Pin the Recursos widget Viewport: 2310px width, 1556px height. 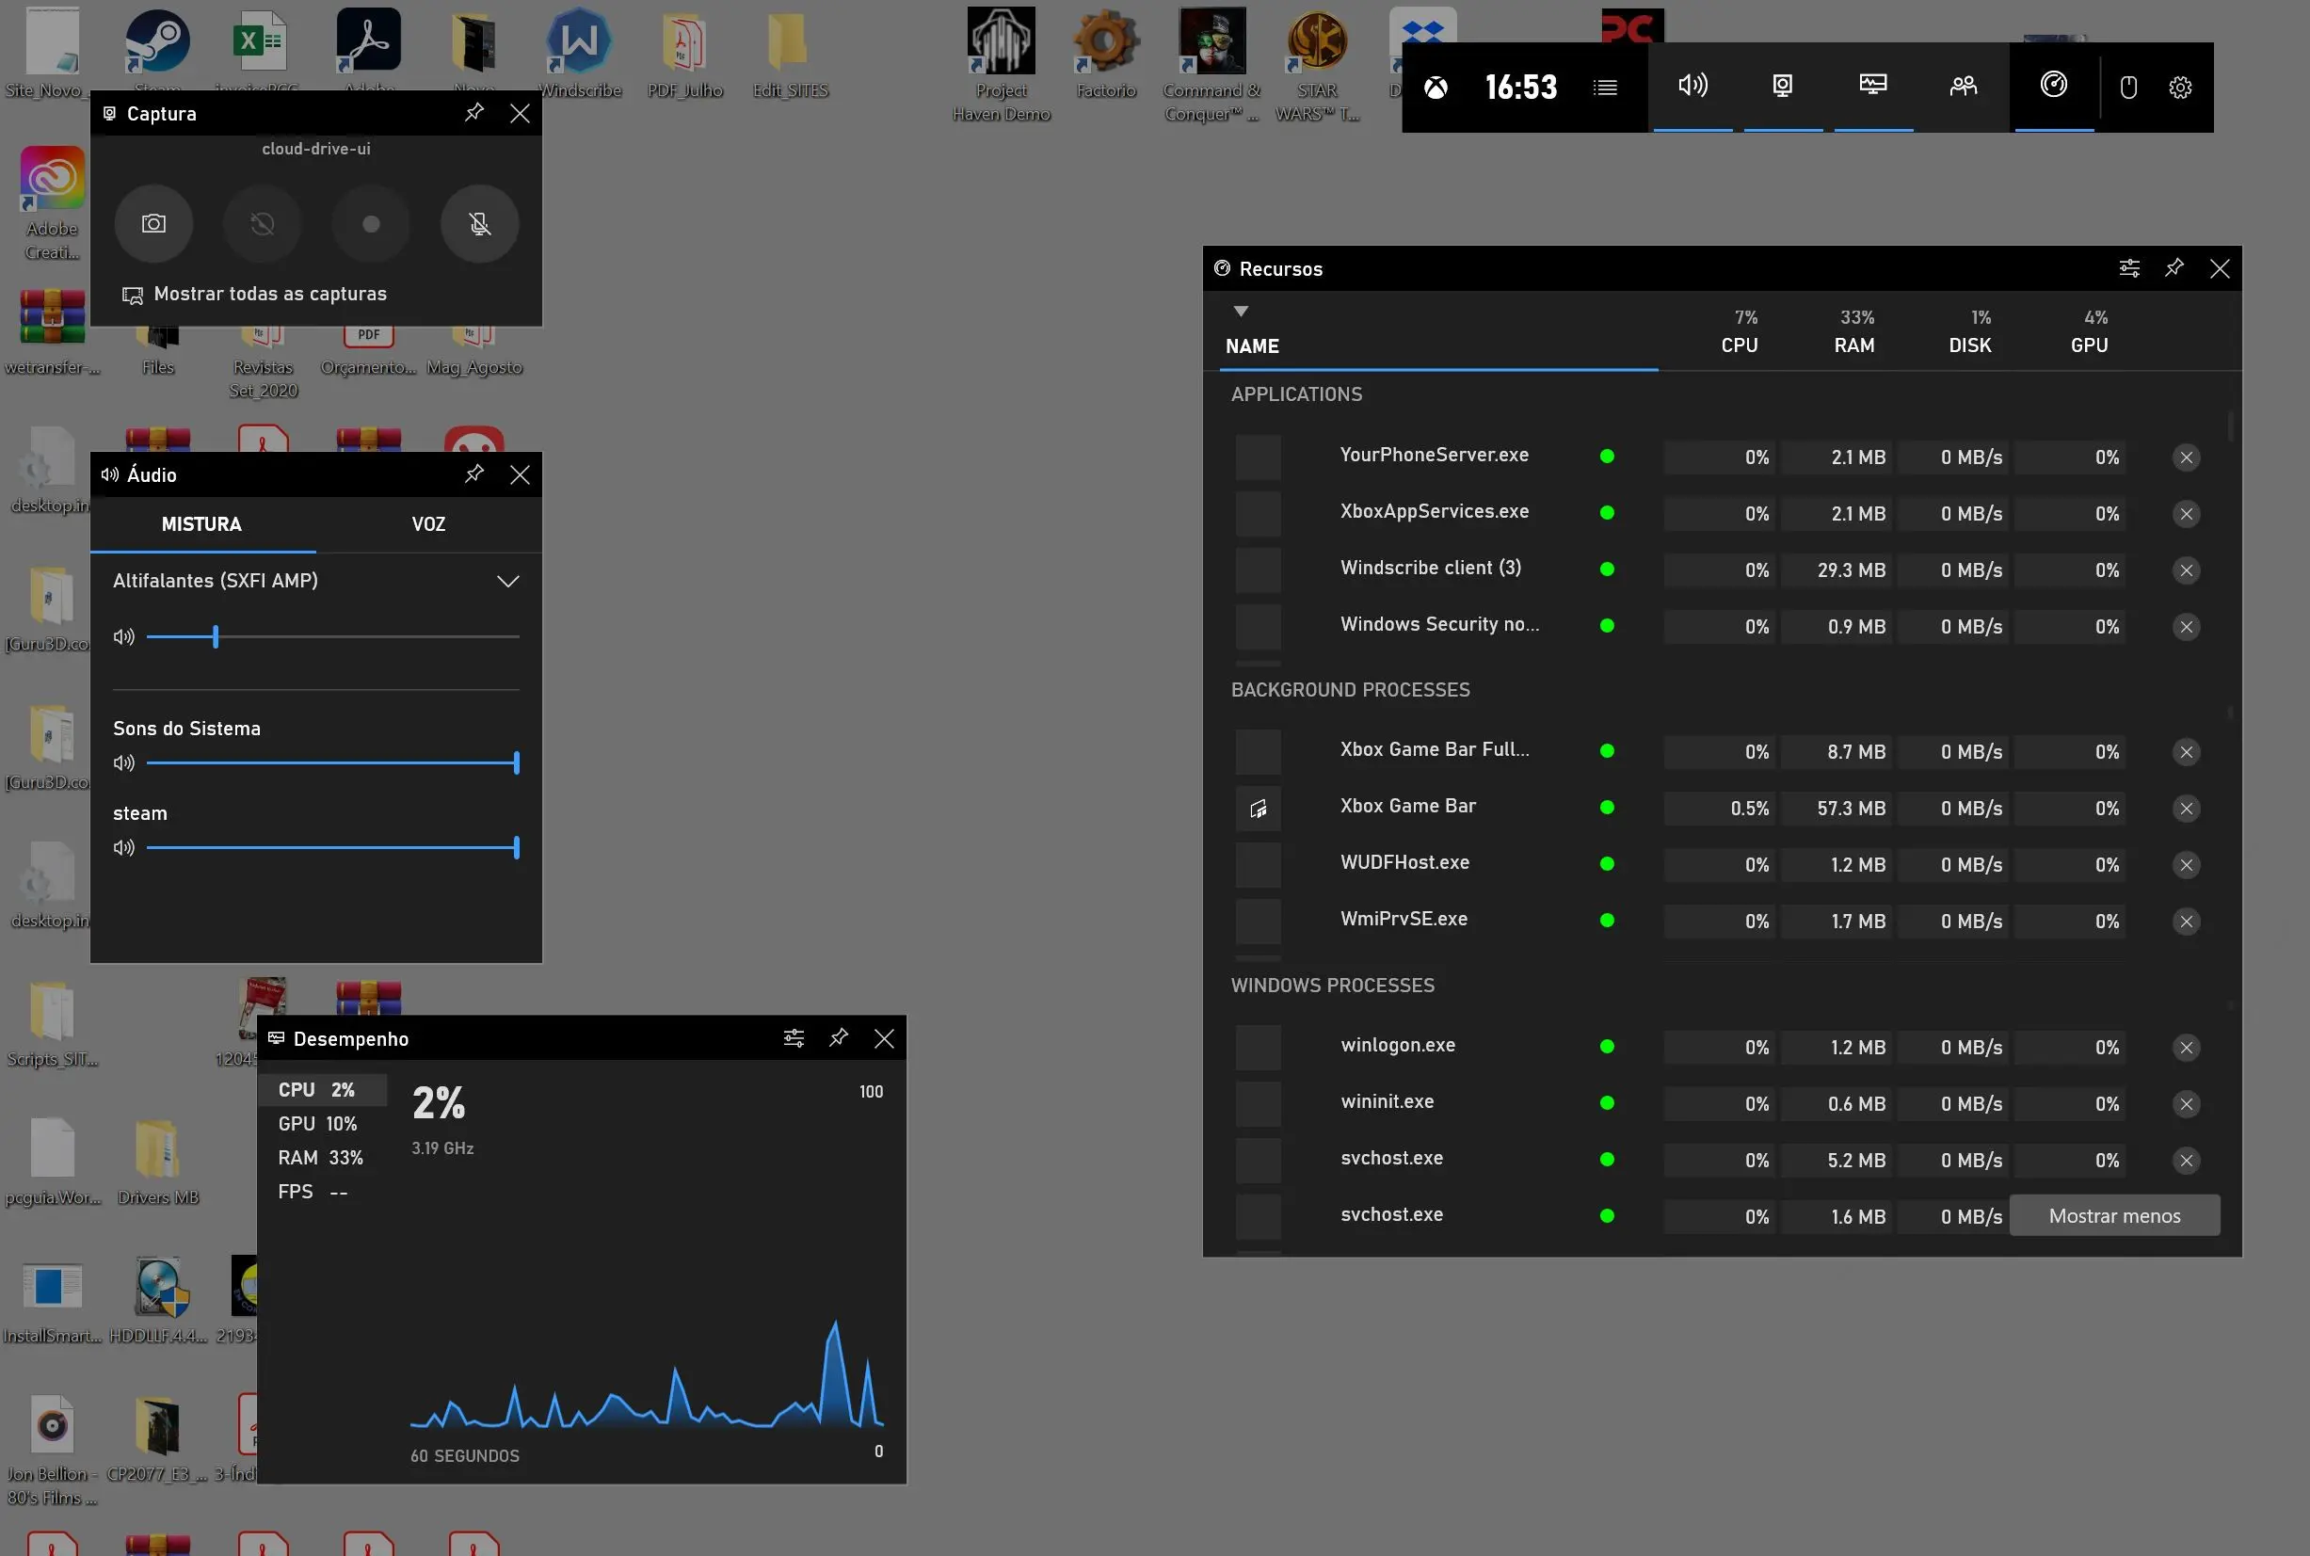[2174, 268]
